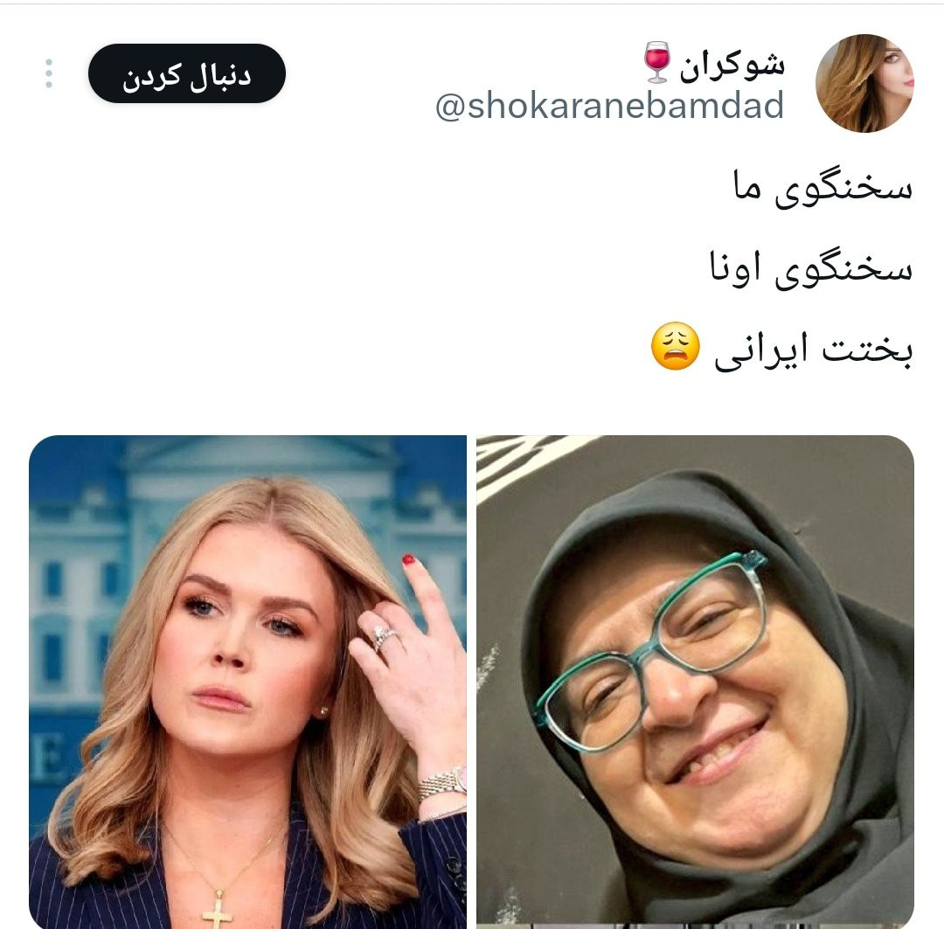This screenshot has height=929, width=944.
Task: Click the @shokaranebamdad handle link
Action: tap(609, 106)
